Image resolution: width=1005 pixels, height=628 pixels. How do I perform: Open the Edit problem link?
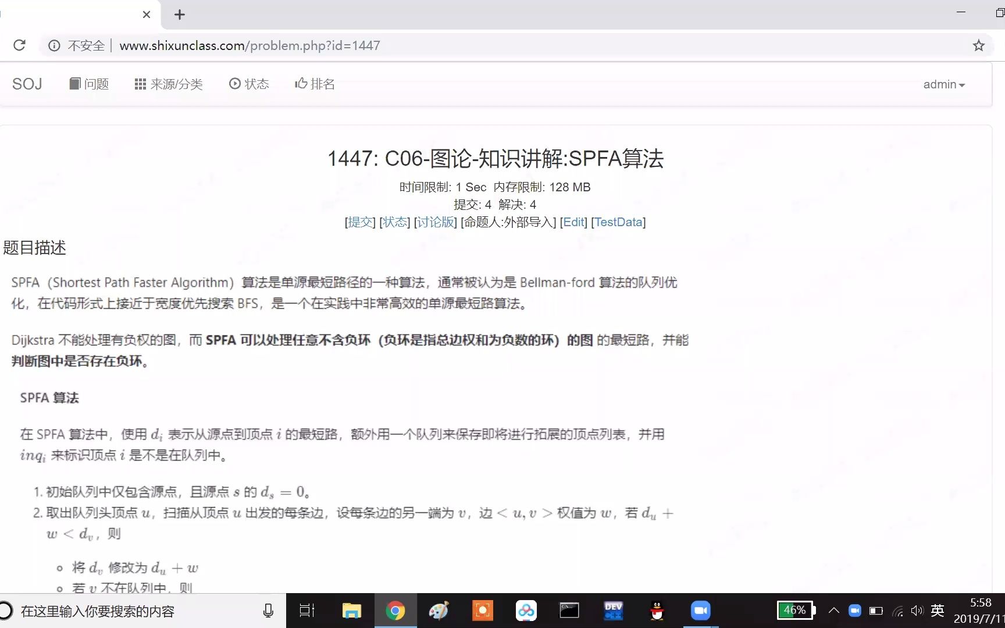pos(573,222)
